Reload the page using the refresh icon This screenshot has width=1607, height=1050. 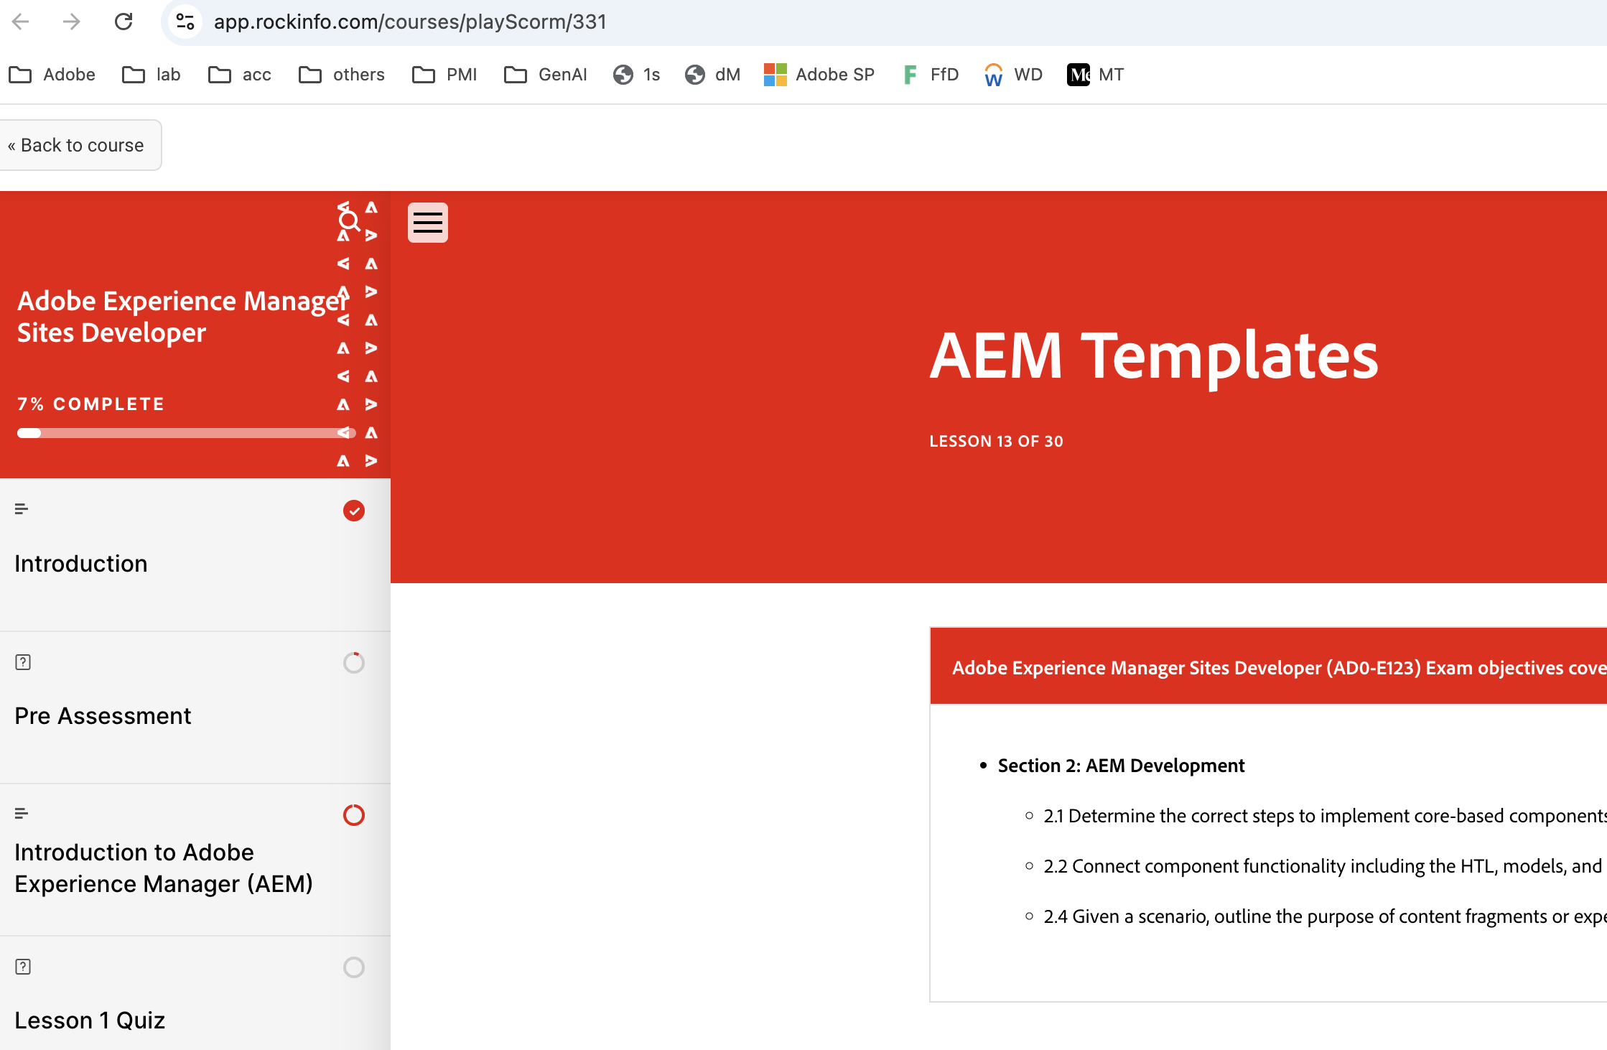point(124,22)
